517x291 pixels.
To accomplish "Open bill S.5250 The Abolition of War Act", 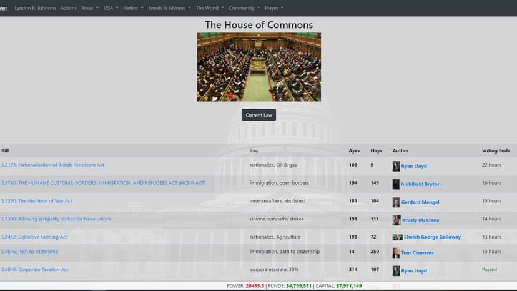I will pos(37,201).
